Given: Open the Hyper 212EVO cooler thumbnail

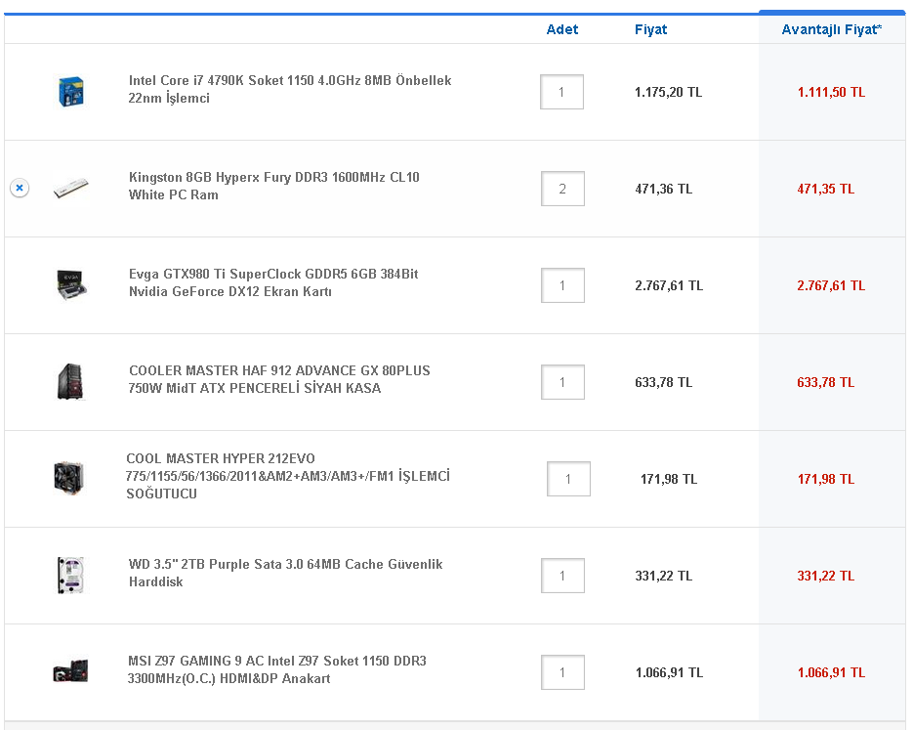Looking at the screenshot, I should point(70,478).
